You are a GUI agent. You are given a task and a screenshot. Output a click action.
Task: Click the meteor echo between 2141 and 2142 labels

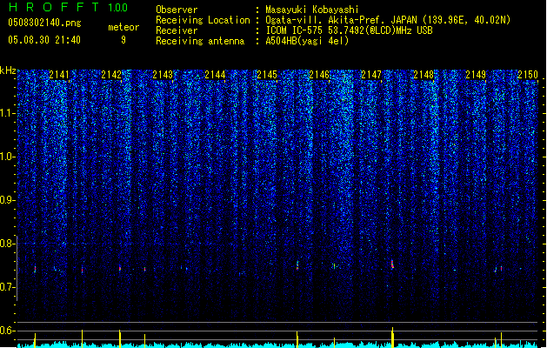click(83, 270)
